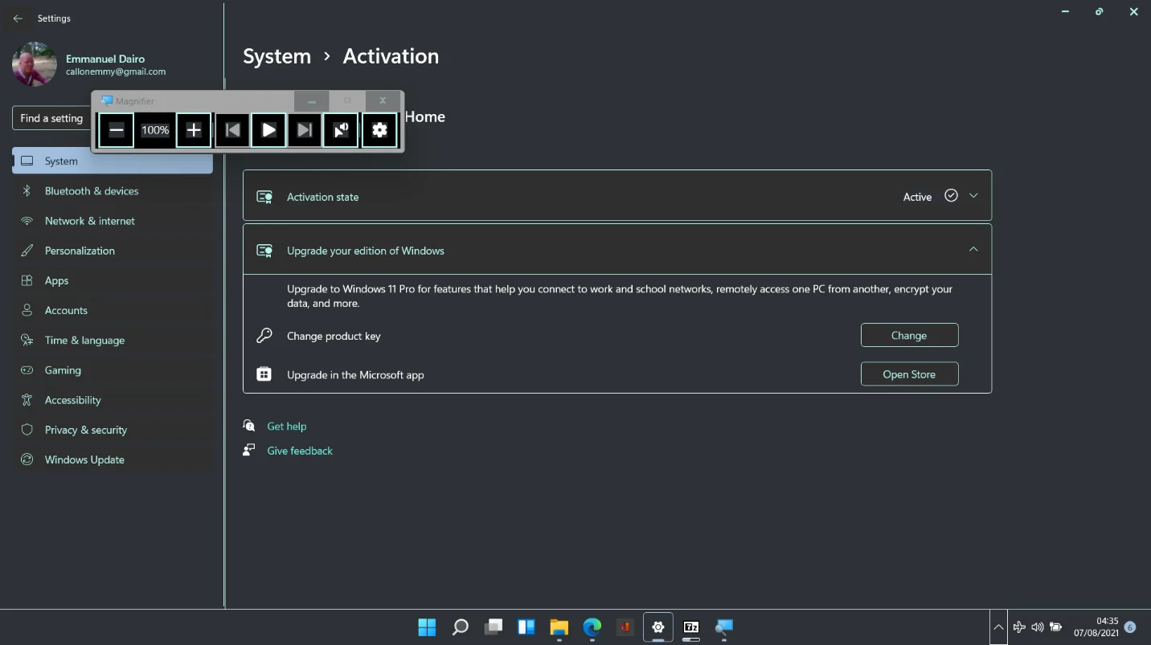
Task: Open Apps settings category
Action: [x=113, y=280]
